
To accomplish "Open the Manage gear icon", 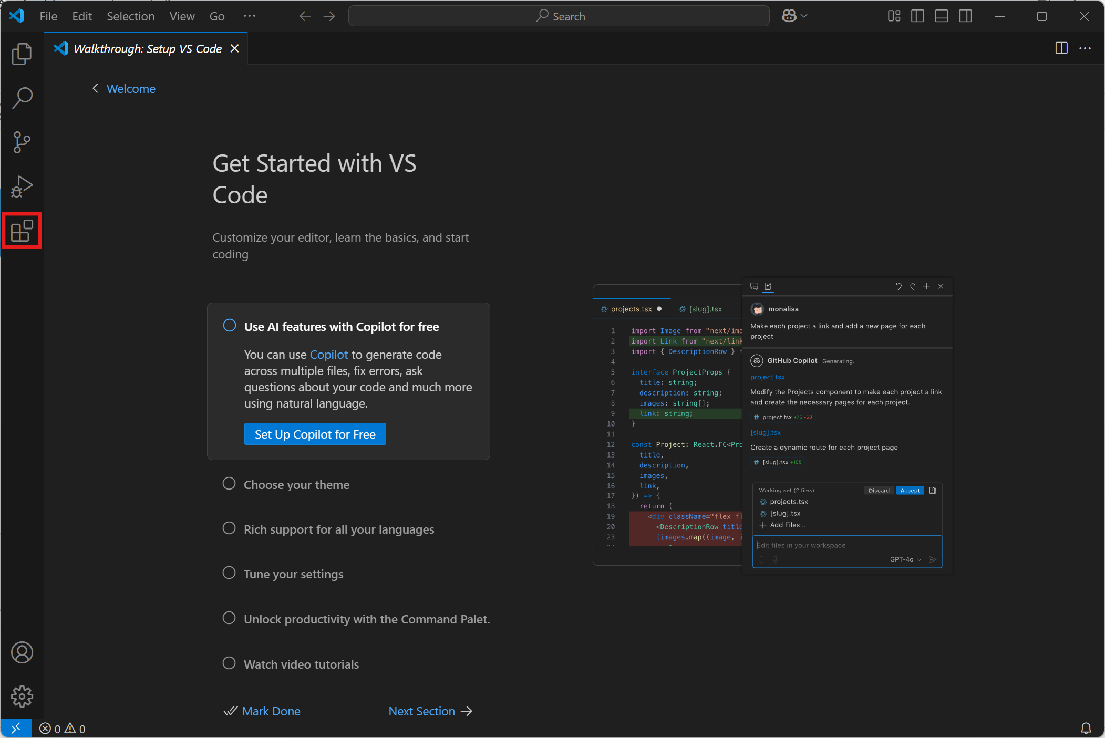I will 22,697.
